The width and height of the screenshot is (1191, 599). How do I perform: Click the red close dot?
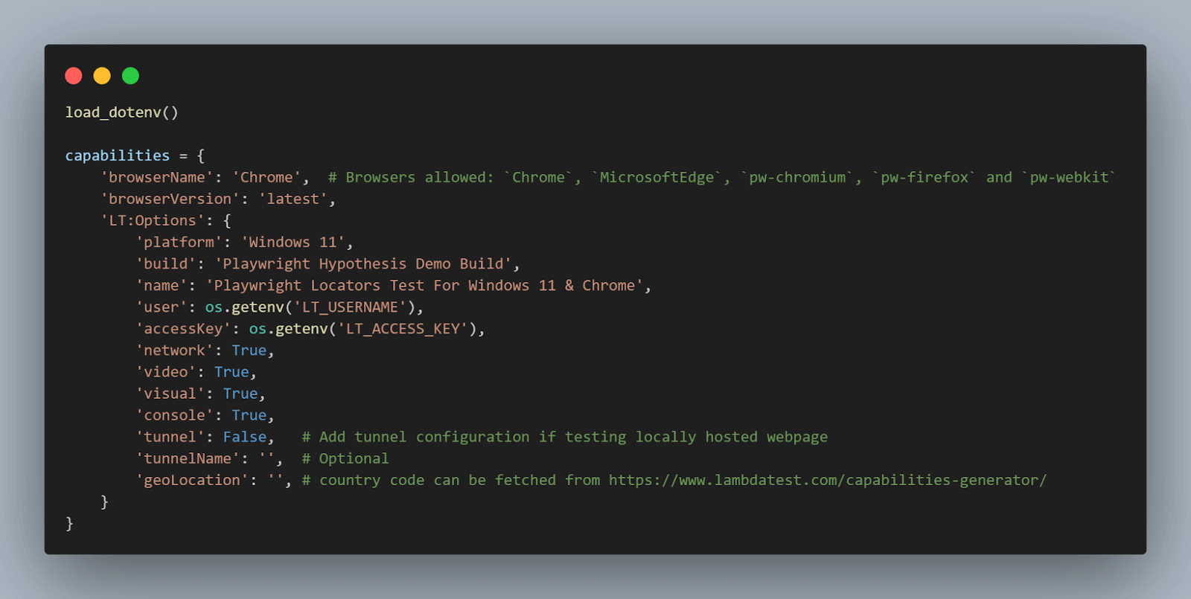(x=74, y=76)
